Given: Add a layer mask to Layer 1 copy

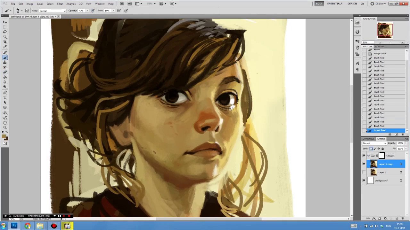Looking at the screenshot, I should pos(380,218).
